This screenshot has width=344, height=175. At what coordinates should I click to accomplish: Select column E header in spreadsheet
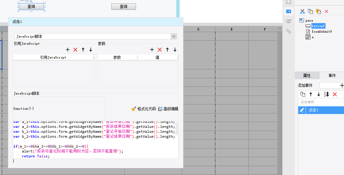[231, 29]
